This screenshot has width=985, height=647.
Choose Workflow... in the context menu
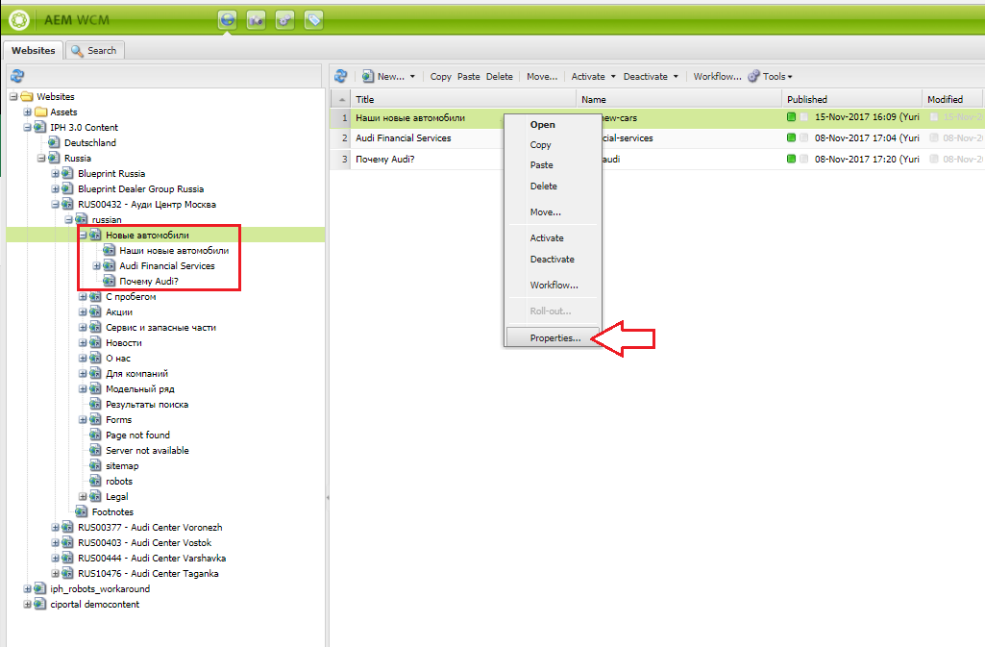(x=553, y=286)
